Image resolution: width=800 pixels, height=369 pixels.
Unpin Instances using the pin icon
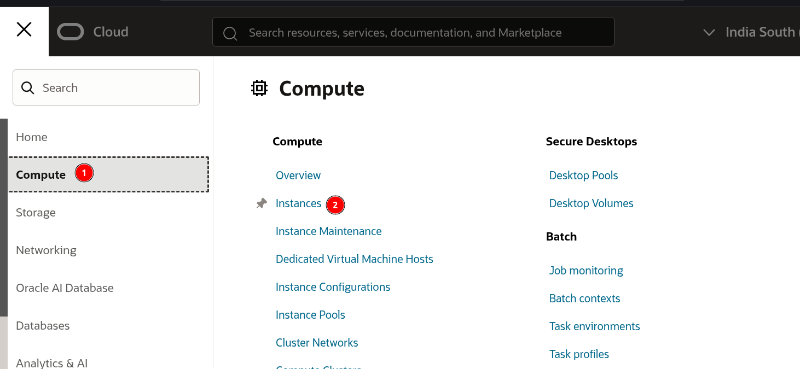[x=262, y=203]
